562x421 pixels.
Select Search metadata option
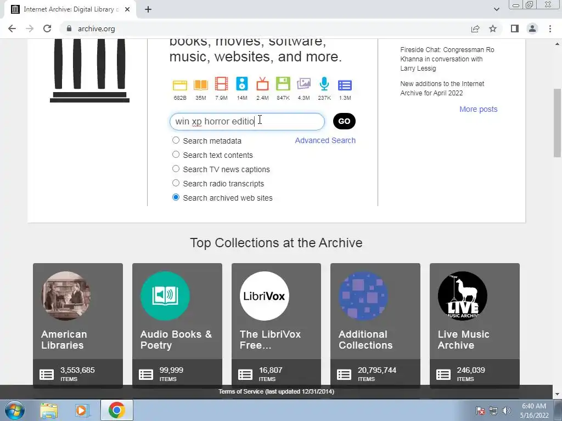pyautogui.click(x=176, y=140)
